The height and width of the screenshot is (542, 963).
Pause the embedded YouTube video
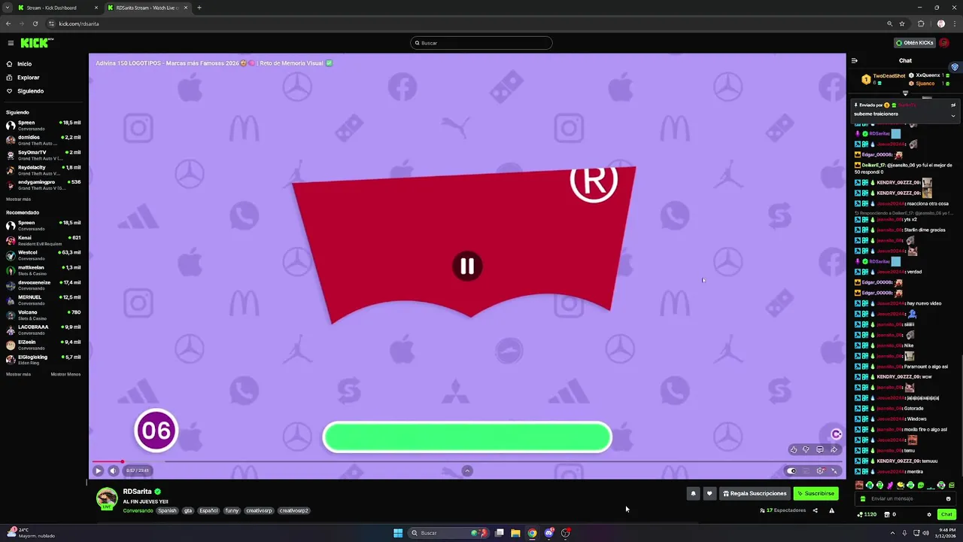467,266
